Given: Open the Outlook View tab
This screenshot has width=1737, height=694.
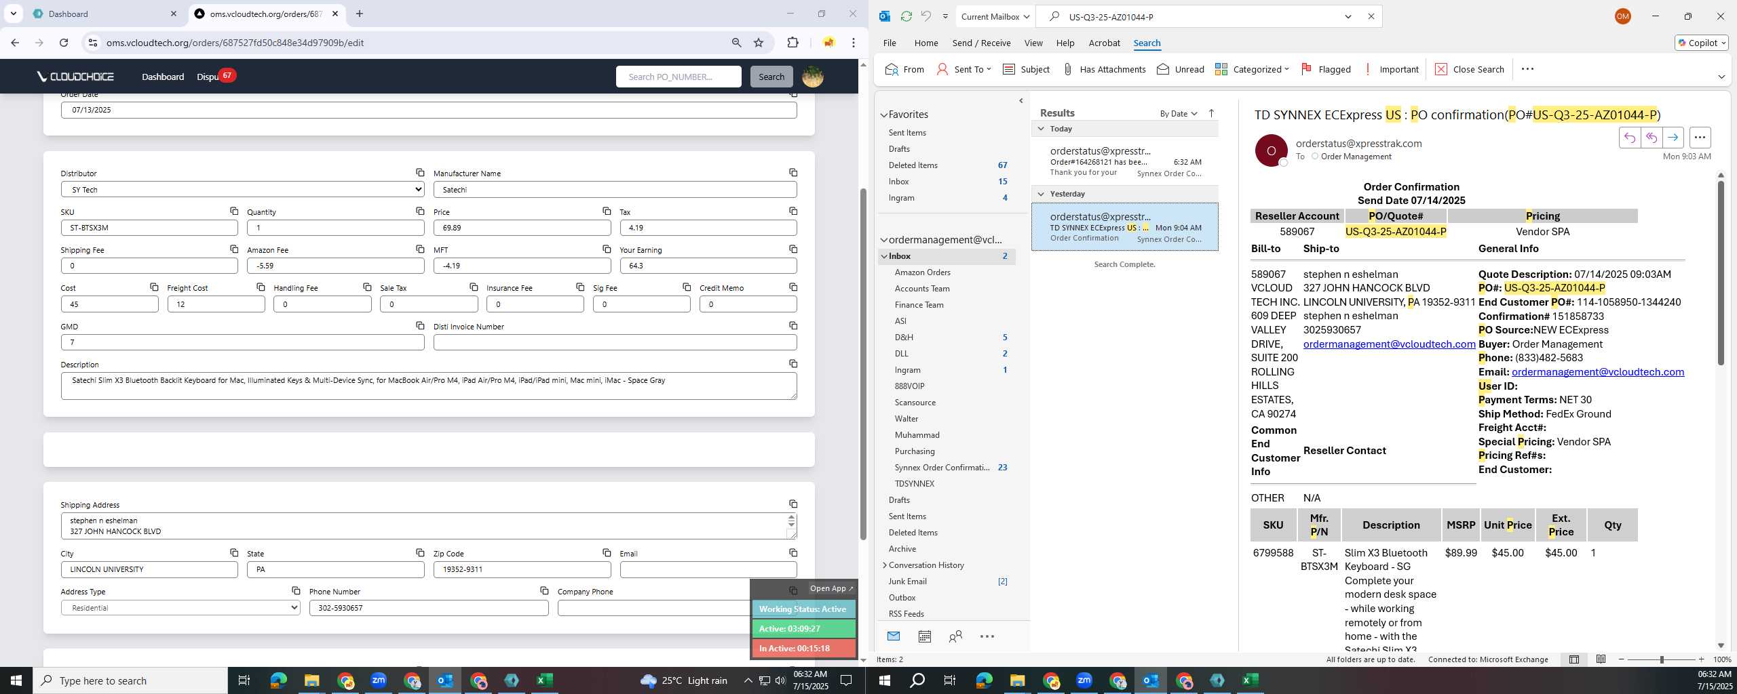Looking at the screenshot, I should tap(1033, 43).
